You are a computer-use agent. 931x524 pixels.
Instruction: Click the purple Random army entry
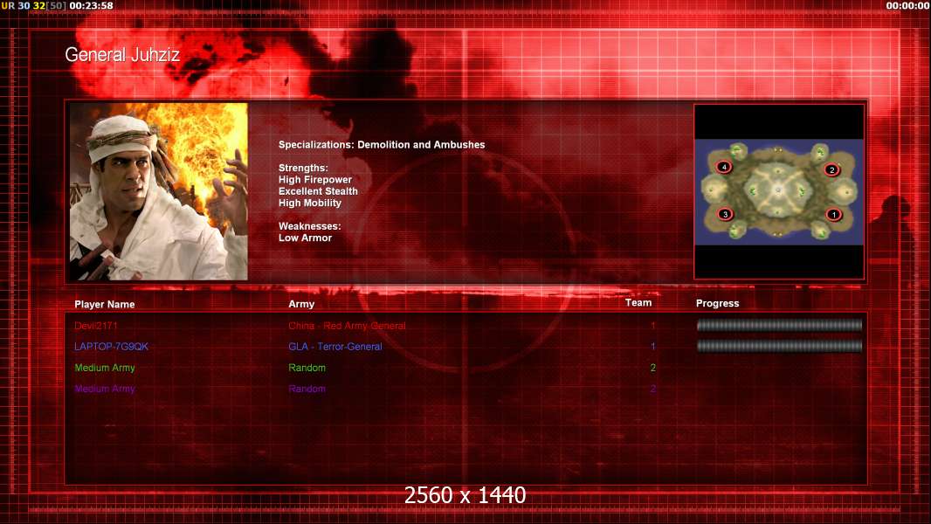(307, 389)
